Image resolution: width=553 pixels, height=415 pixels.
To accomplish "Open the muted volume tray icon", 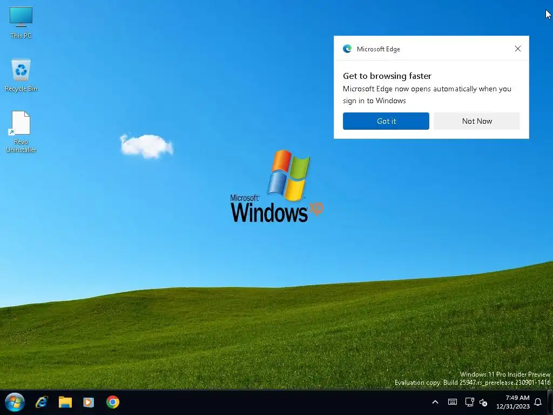I will [x=483, y=402].
